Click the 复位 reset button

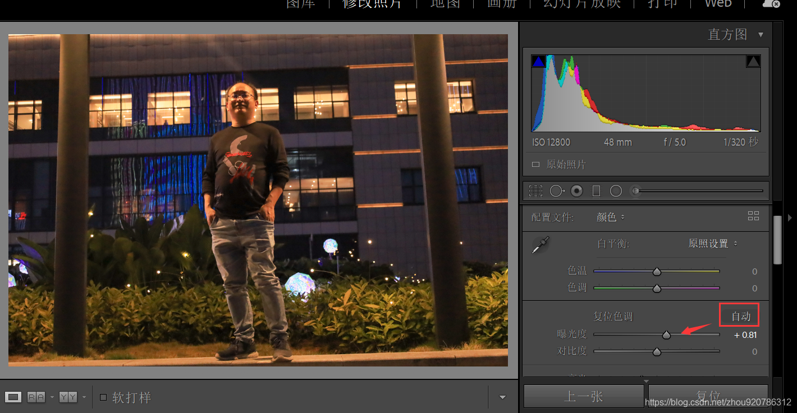pos(708,396)
